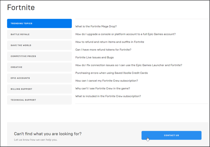
Task: Open Saved Xsolla Credit Cards errors article
Action: tap(111, 73)
